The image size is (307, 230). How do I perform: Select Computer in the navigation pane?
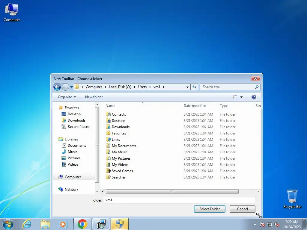tap(73, 177)
